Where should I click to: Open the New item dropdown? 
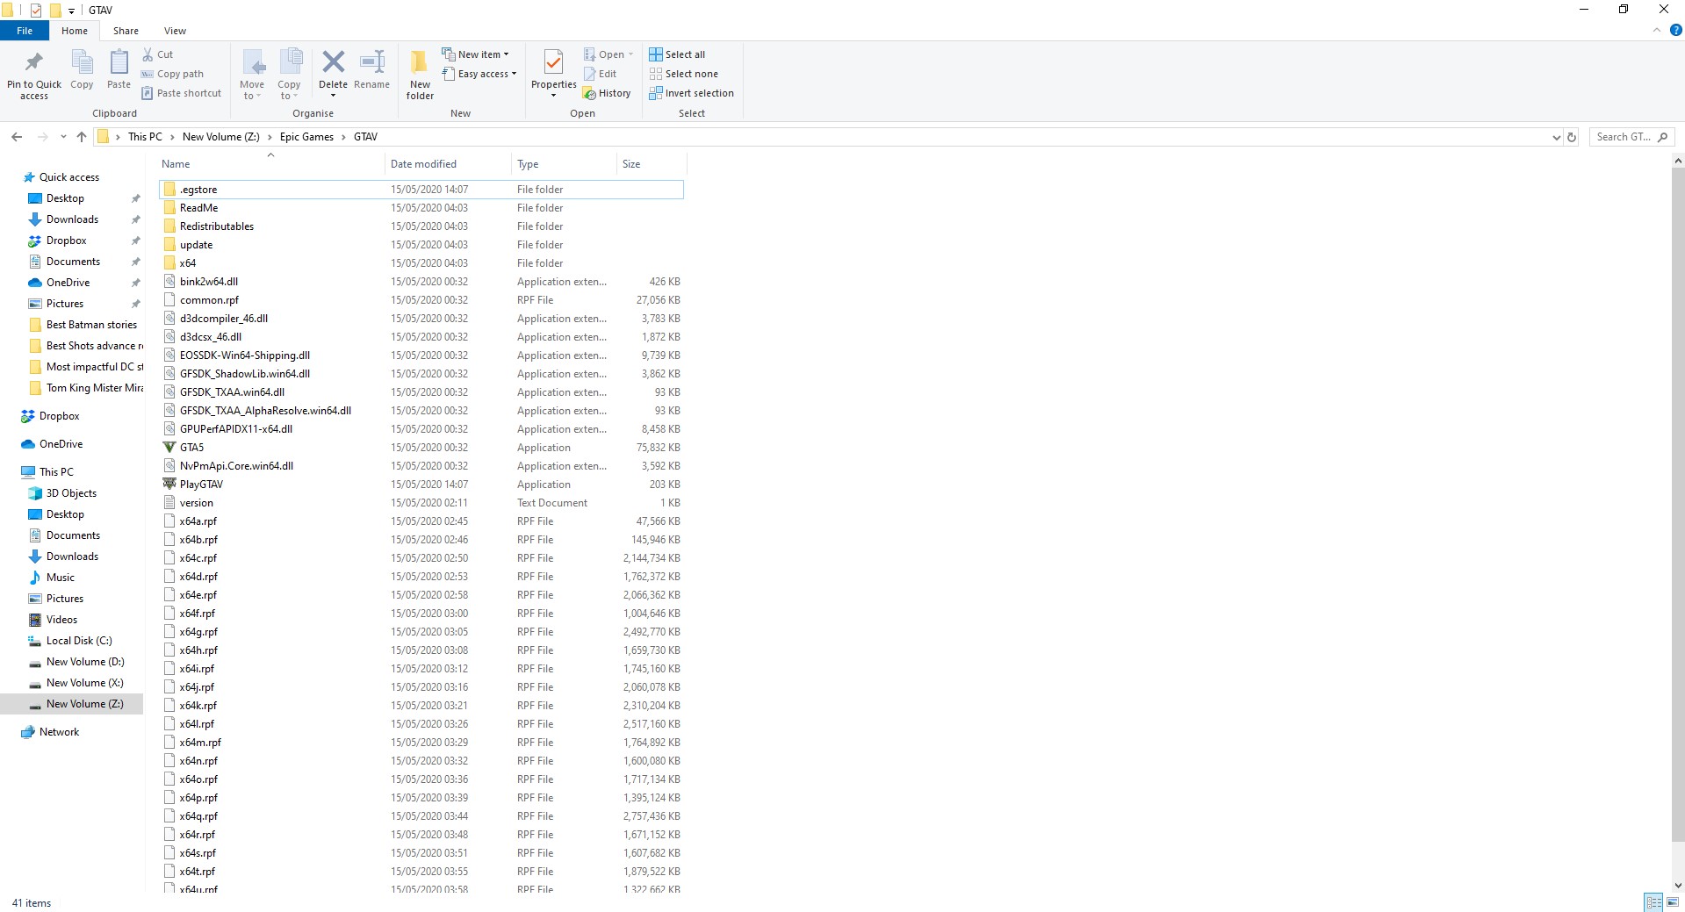[475, 54]
